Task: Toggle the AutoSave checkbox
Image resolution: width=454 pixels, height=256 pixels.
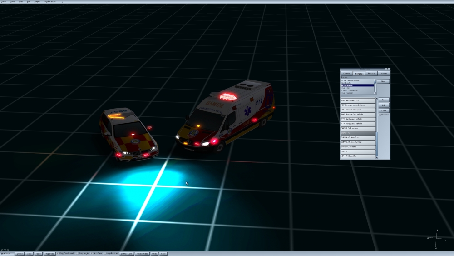Action: click(x=92, y=253)
